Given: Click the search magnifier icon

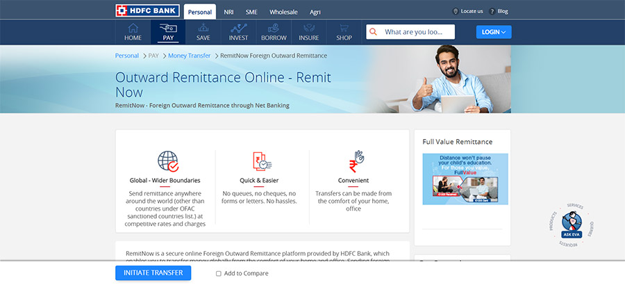Looking at the screenshot, I should tap(373, 32).
